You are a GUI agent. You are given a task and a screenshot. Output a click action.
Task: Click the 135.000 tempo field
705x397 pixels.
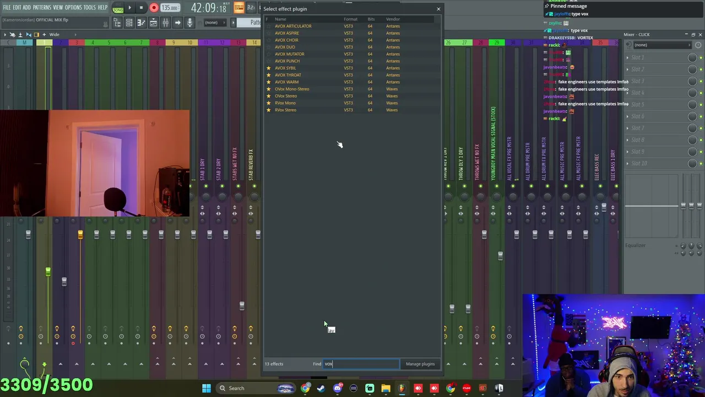(170, 8)
